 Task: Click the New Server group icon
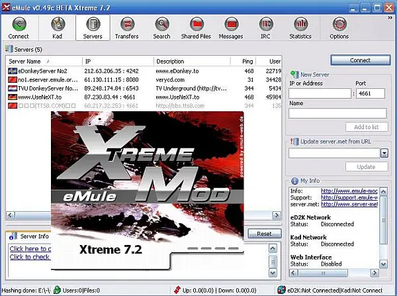click(294, 74)
